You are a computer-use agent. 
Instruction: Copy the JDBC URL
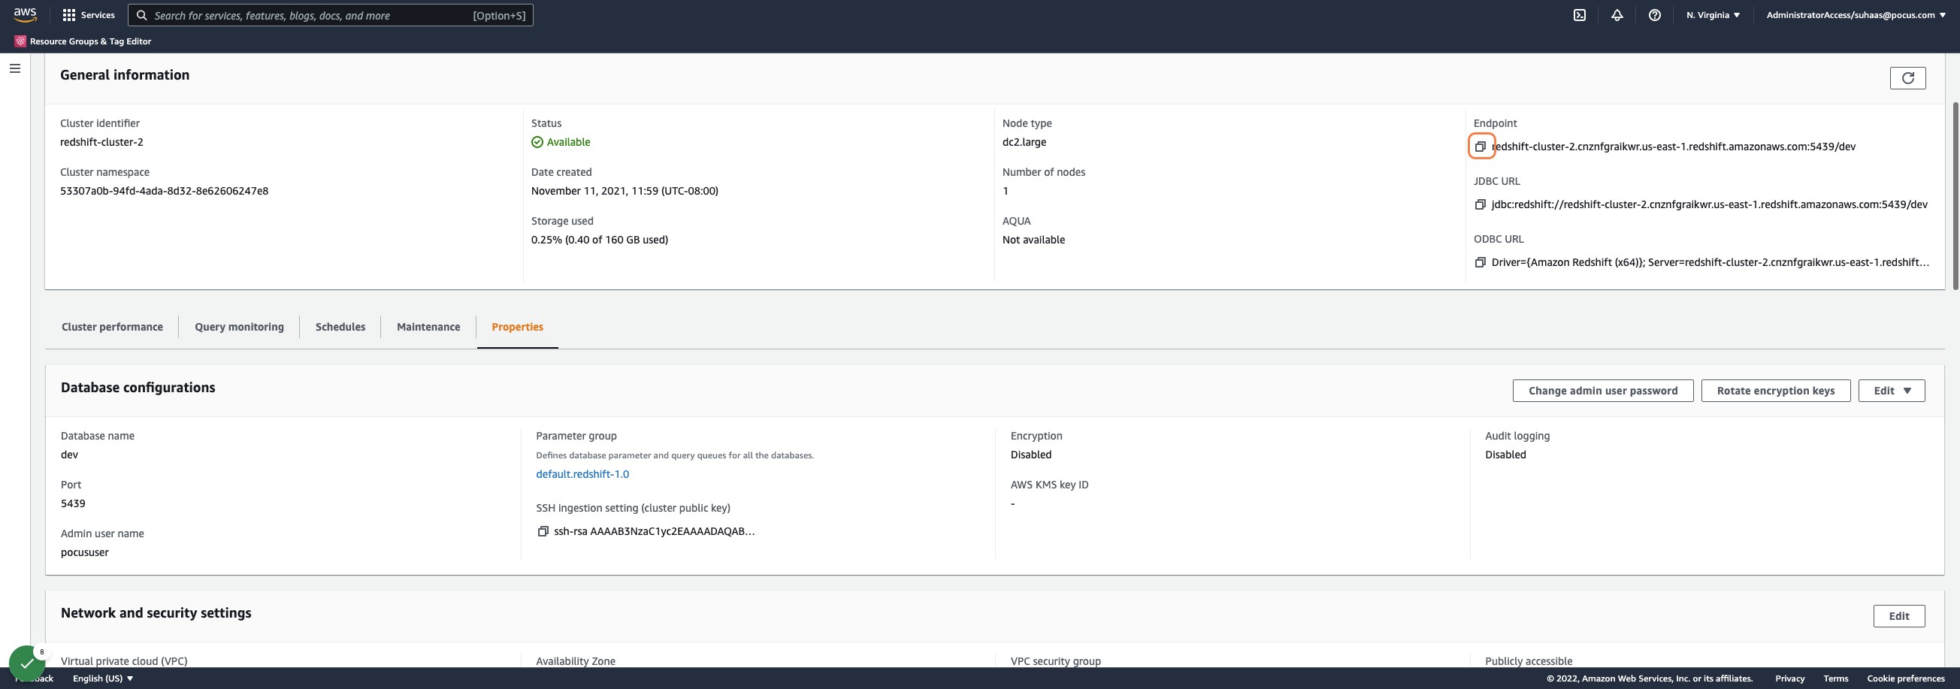(x=1480, y=204)
